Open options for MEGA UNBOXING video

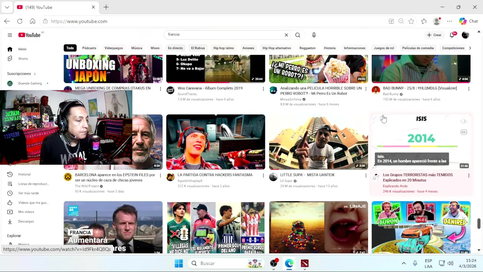click(x=160, y=89)
